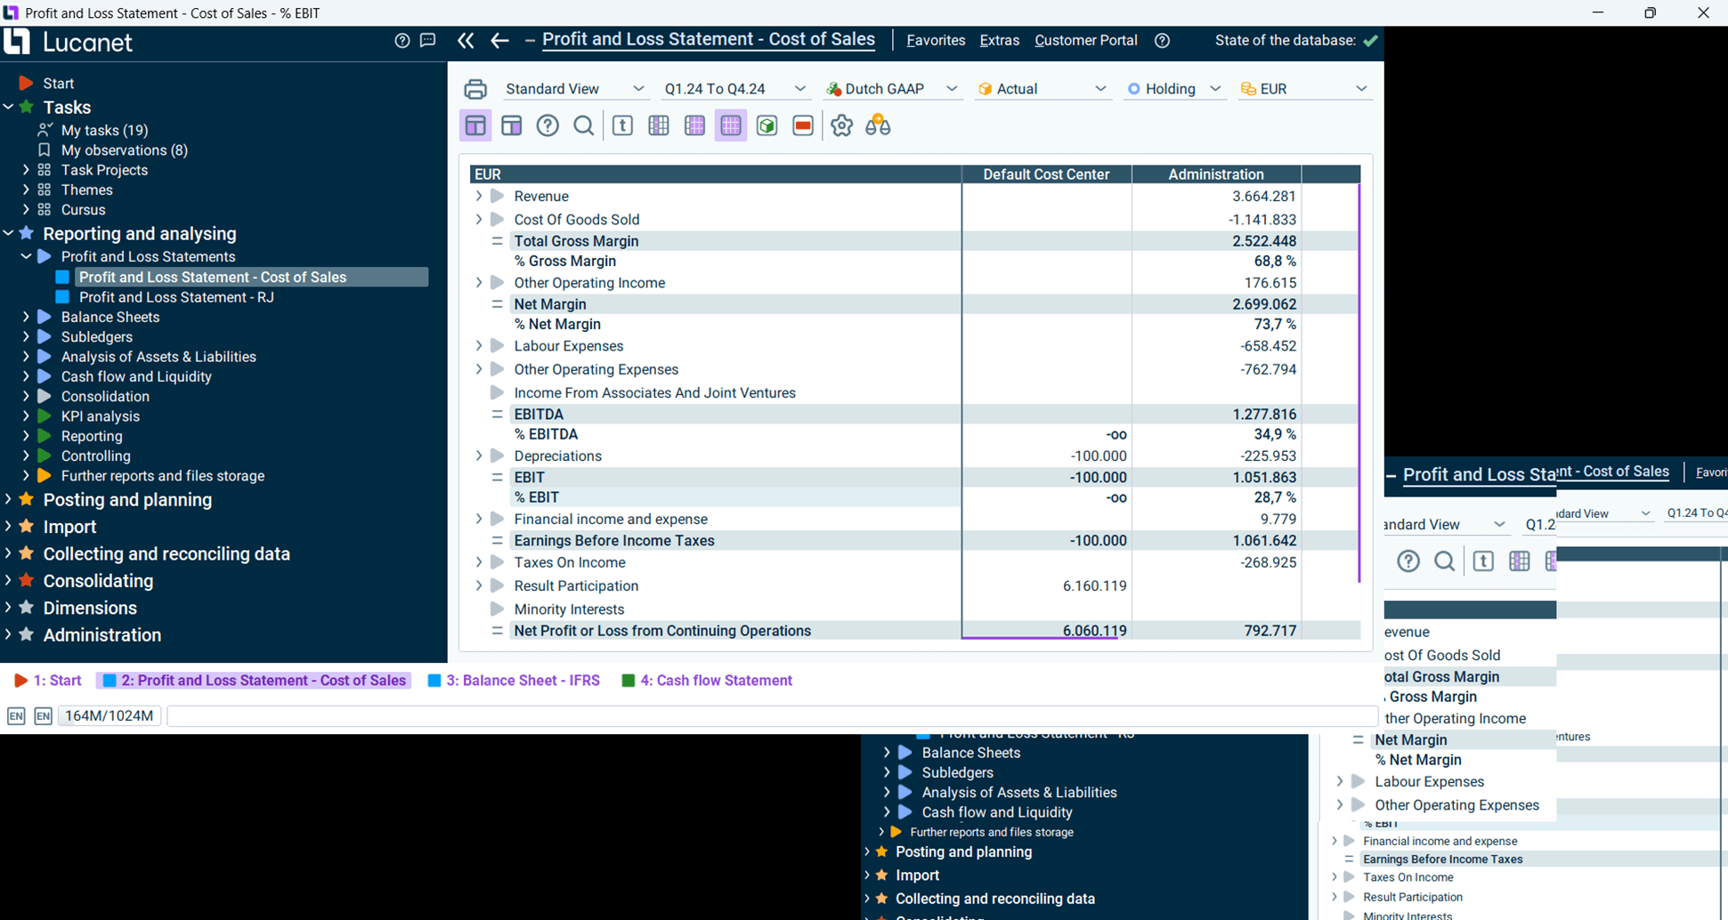
Task: Open the Customer Portal menu
Action: coord(1086,41)
